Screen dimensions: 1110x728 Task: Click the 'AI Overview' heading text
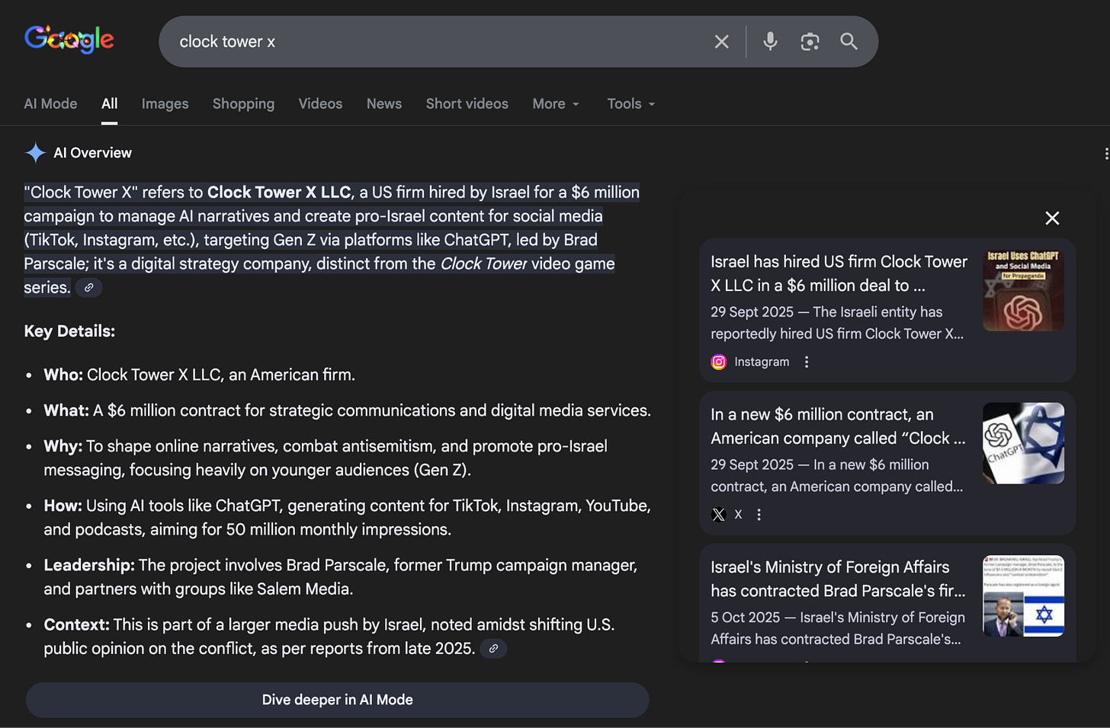pos(93,153)
